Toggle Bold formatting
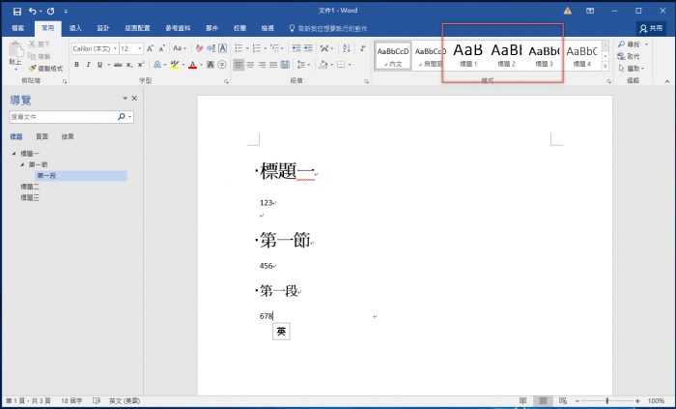This screenshot has width=676, height=409. [x=76, y=65]
